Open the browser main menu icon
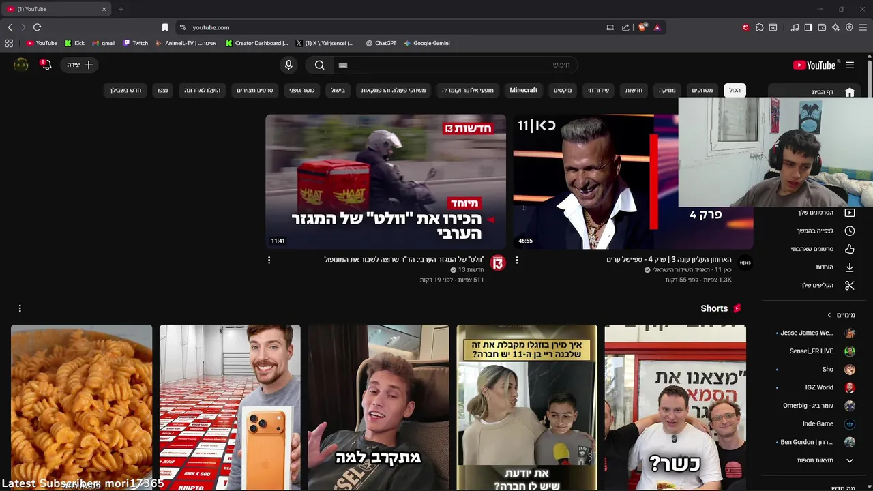Screen dimensions: 873x491 pos(863,27)
